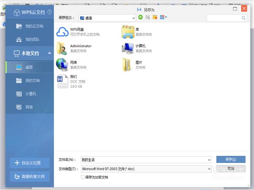The image size is (254, 190).
Task: Open the 计算机 icon in file list
Action: coord(128,48)
